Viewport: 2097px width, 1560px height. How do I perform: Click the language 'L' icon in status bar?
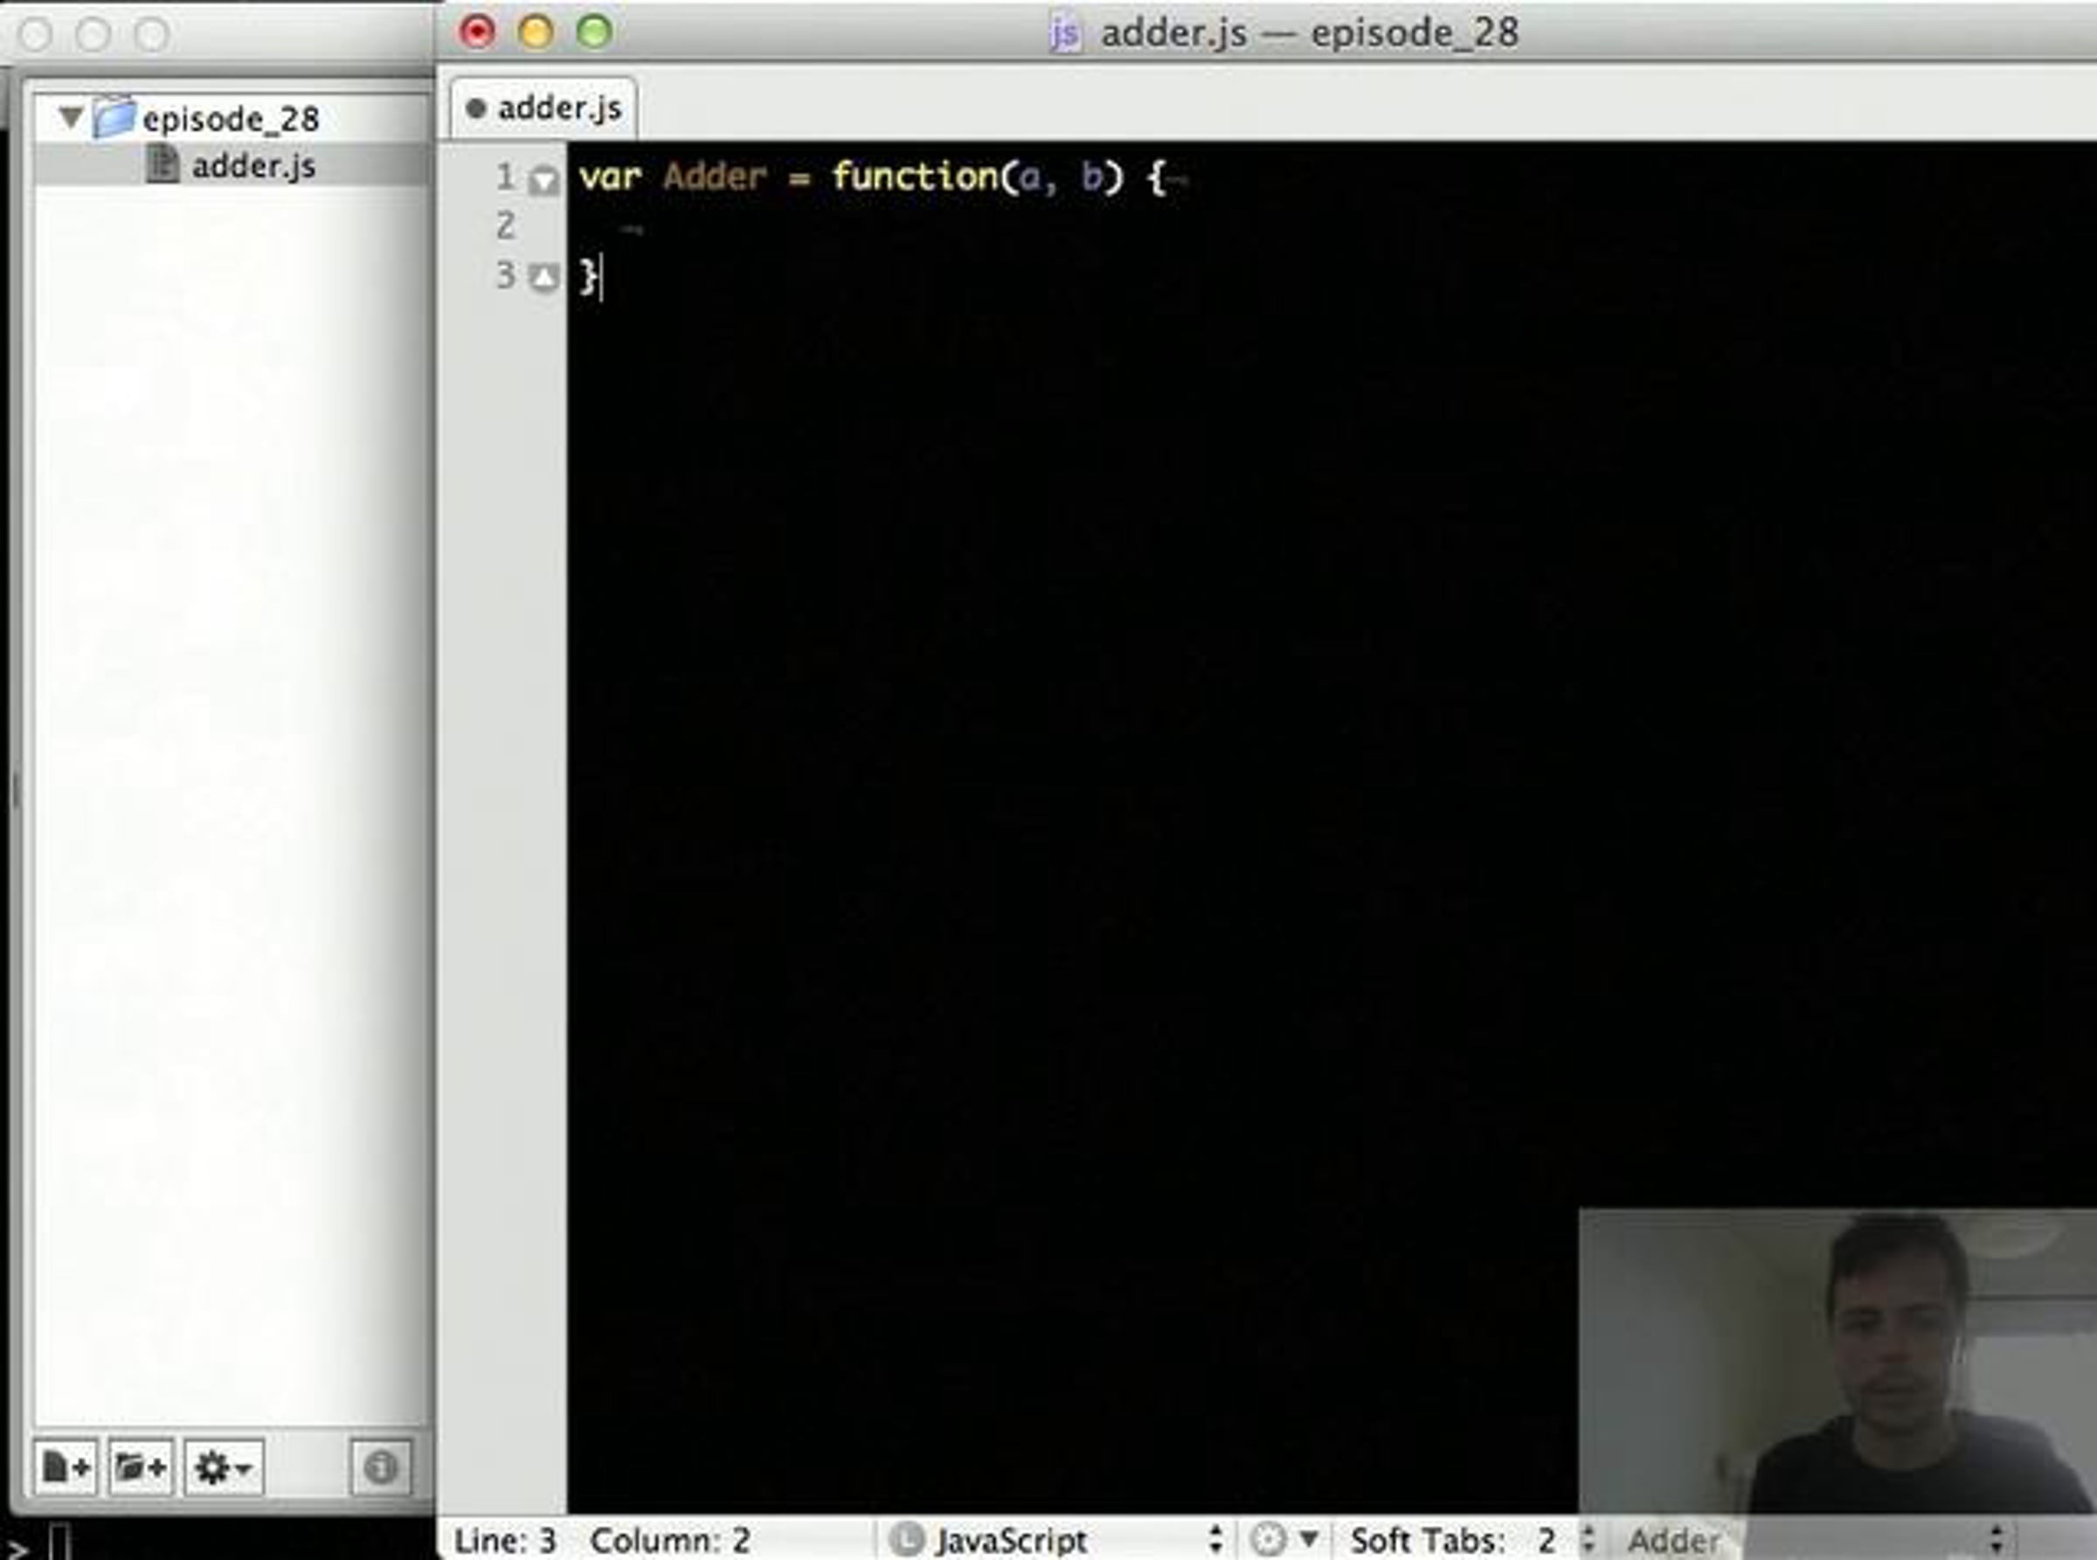[906, 1539]
